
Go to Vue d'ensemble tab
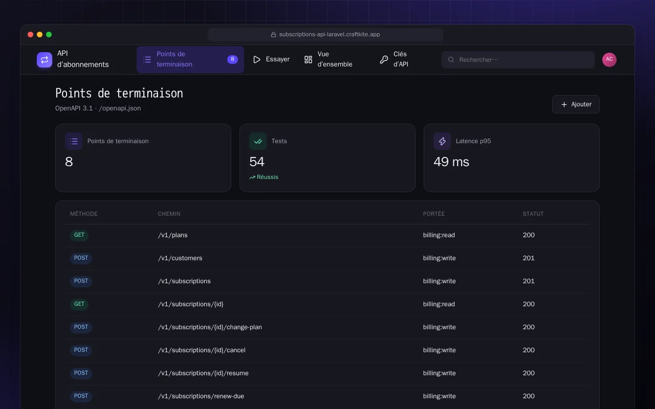pos(335,59)
